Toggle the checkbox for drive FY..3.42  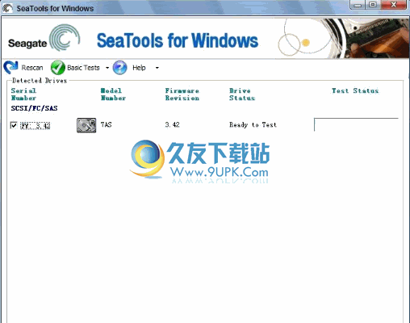(14, 125)
